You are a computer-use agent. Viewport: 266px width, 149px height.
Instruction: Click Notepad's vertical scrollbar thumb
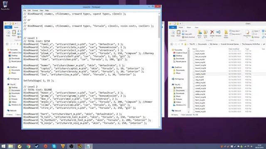point(159,26)
